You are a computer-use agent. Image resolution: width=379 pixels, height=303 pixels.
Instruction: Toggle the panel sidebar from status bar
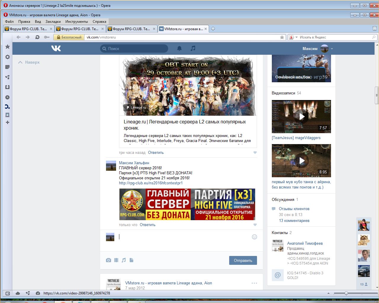pyautogui.click(x=8, y=293)
